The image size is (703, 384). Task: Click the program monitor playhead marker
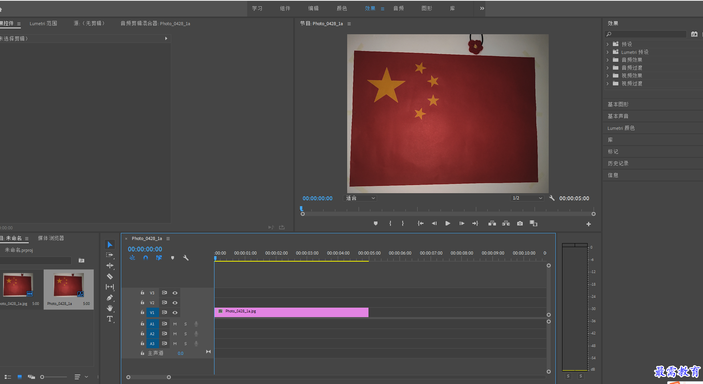(301, 209)
